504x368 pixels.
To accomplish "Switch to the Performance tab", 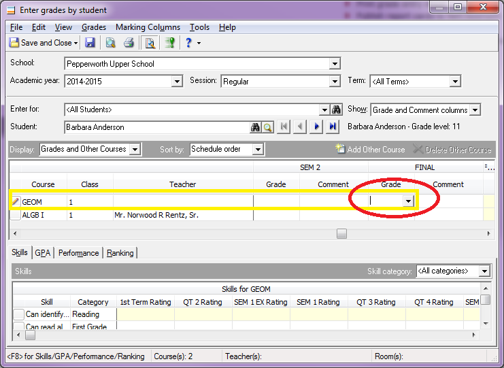I will [78, 253].
